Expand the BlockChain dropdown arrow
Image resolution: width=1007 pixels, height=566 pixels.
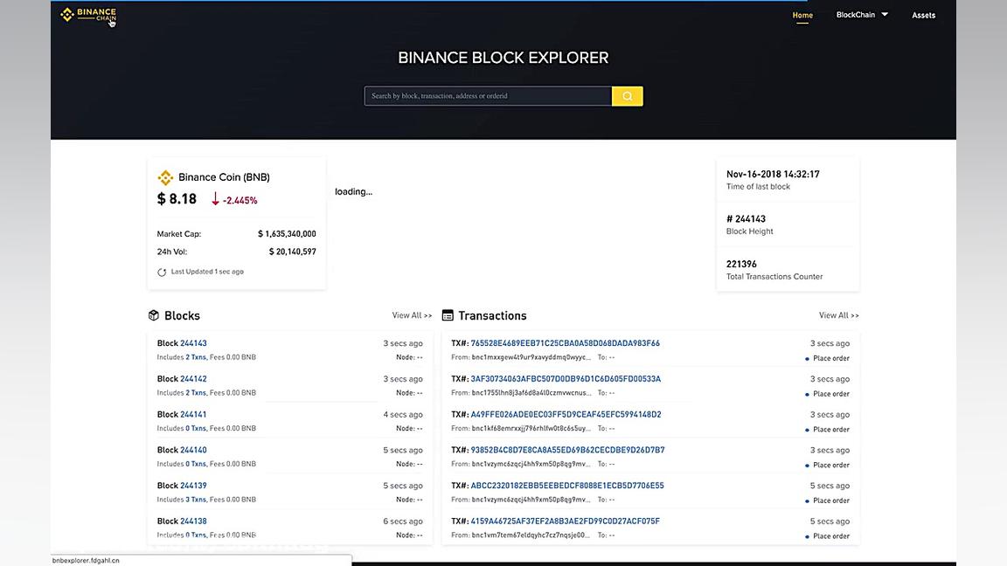885,14
